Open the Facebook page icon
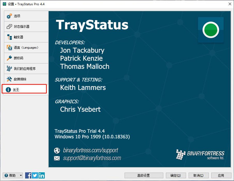 pos(28,176)
